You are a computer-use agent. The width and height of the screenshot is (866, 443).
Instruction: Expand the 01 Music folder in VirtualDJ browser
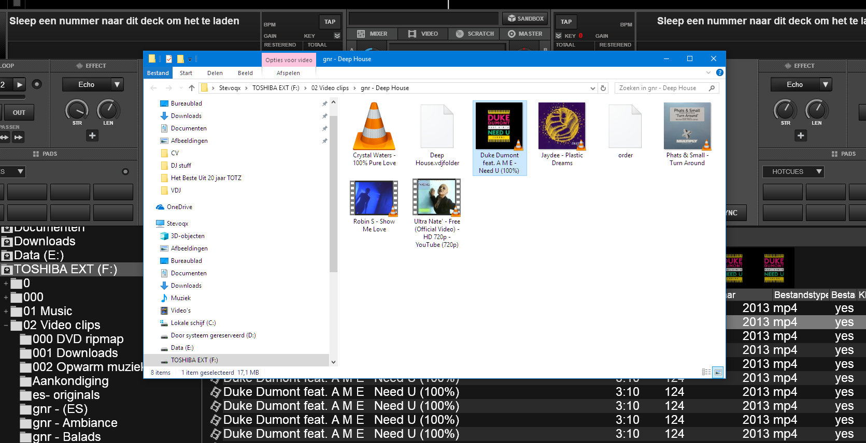tap(6, 311)
